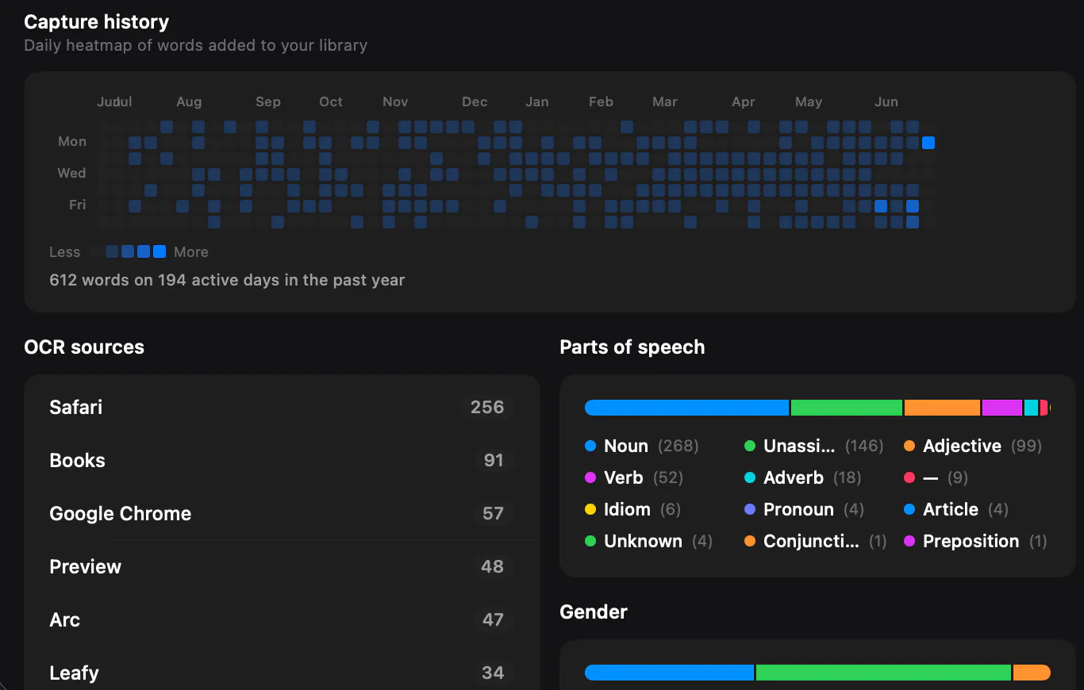Click the Less legend label
The width and height of the screenshot is (1084, 690).
(x=64, y=252)
